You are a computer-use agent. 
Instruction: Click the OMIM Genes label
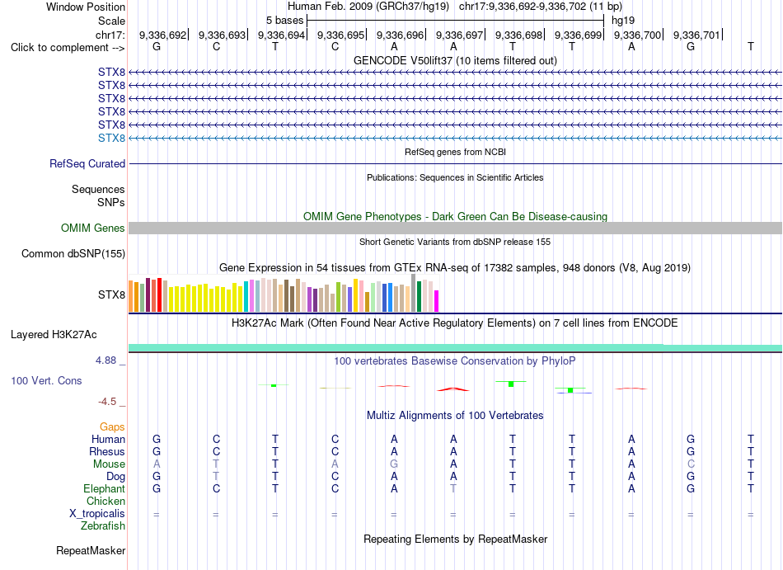92,228
